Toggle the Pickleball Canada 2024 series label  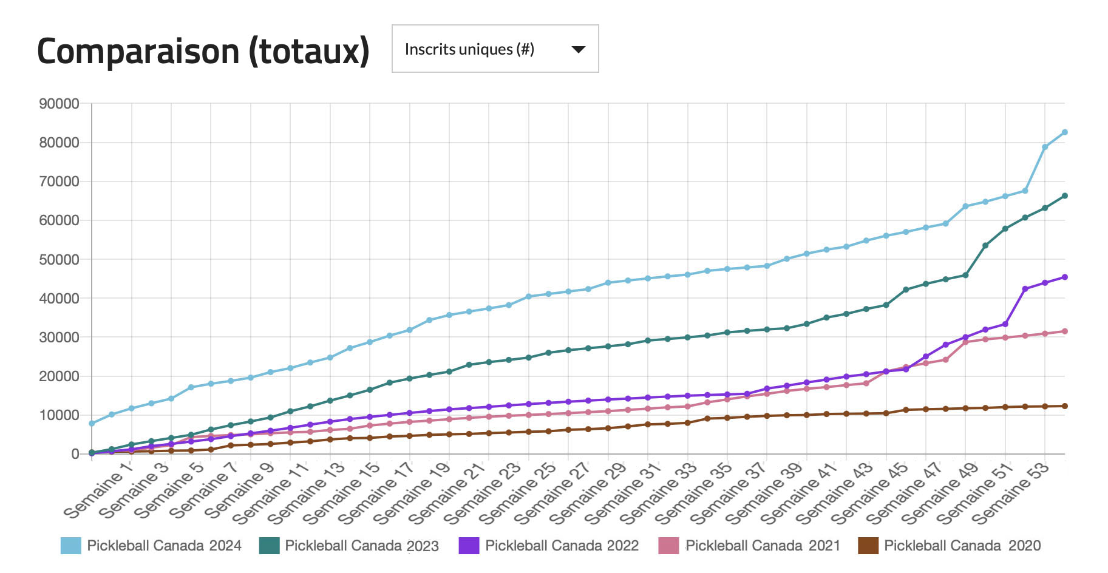[164, 546]
